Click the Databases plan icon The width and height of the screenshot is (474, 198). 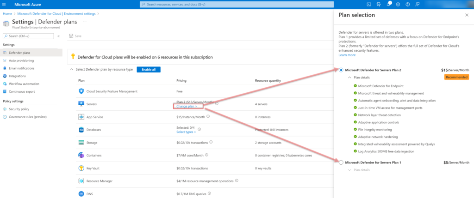pos(81,130)
